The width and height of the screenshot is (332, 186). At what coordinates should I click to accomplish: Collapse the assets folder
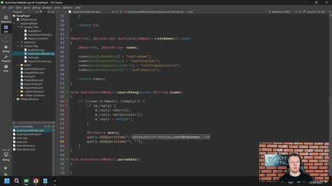tap(18, 65)
